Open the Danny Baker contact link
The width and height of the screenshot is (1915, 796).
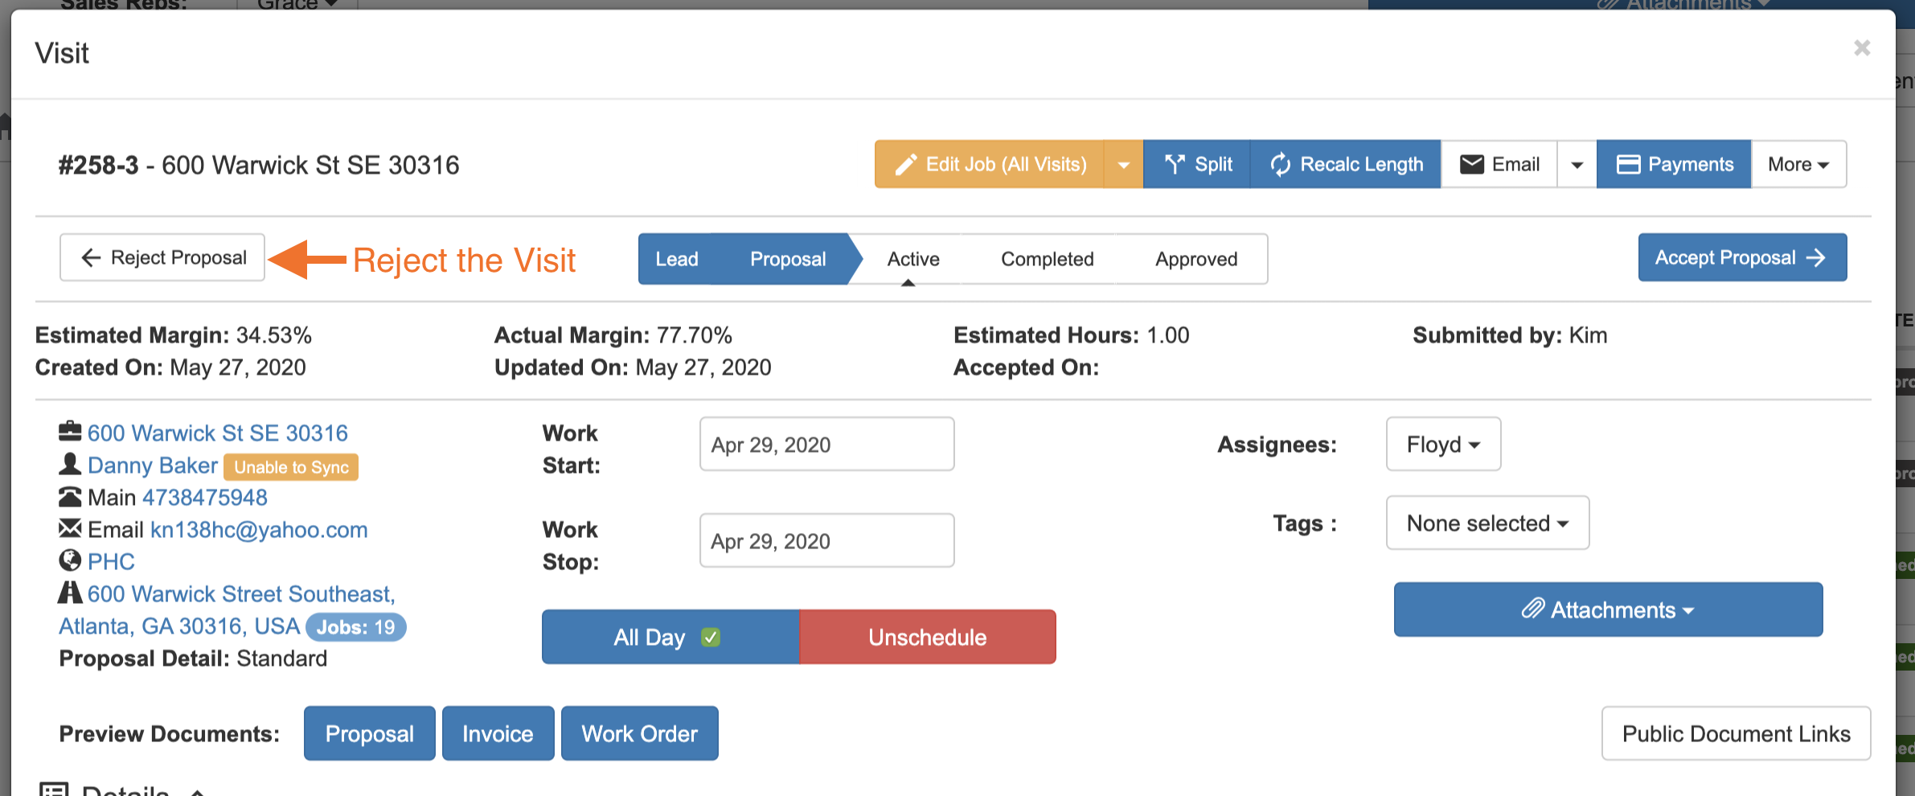[x=153, y=466]
